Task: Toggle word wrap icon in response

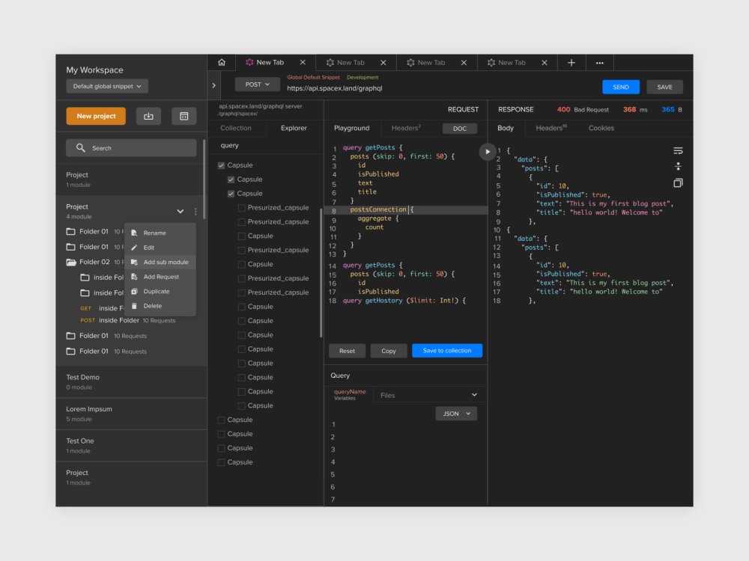Action: (678, 151)
